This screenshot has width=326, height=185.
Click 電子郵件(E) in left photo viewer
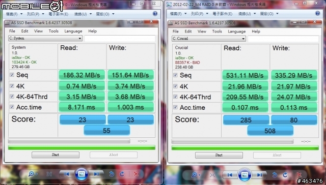pos(58,14)
